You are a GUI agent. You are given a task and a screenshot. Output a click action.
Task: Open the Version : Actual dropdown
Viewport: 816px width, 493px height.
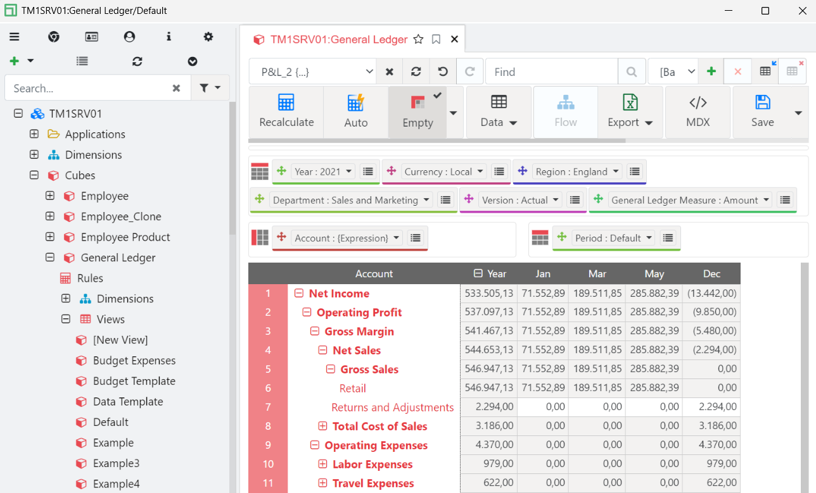pos(520,200)
